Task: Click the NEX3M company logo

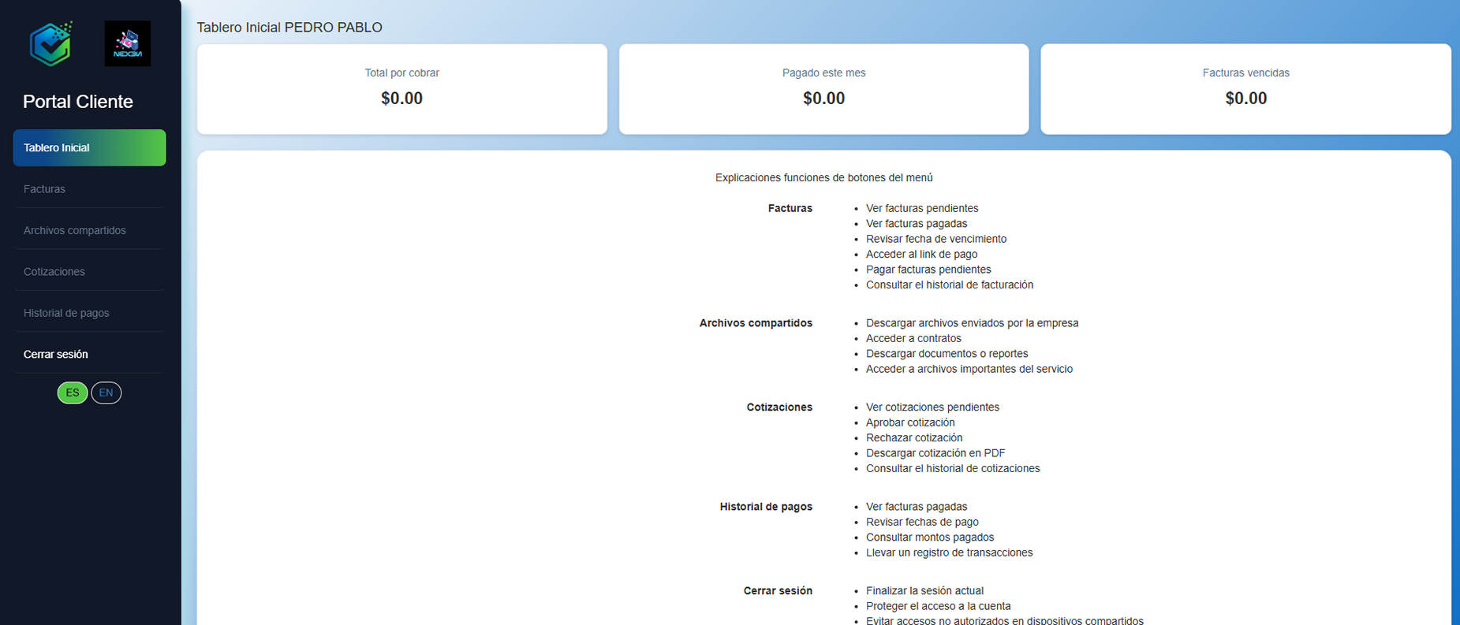Action: (127, 43)
